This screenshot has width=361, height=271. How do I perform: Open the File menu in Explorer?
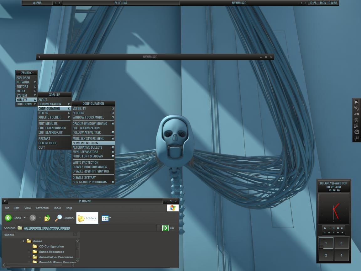point(7,208)
